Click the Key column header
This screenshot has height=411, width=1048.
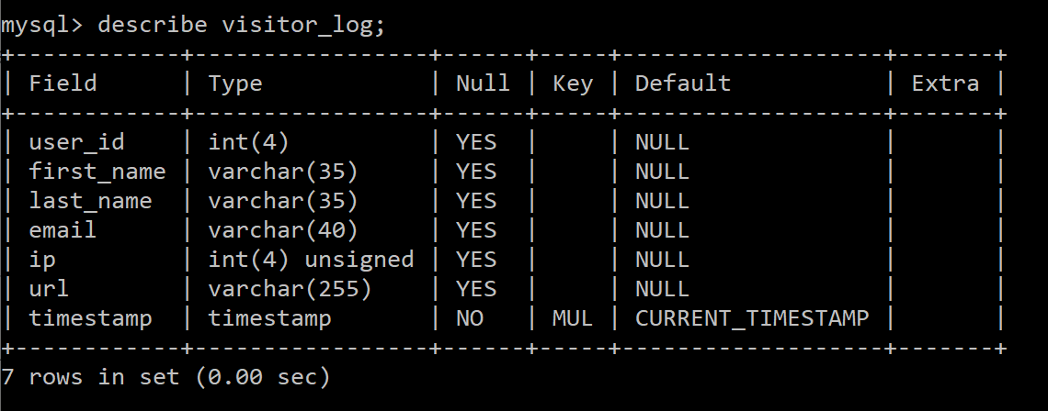(x=572, y=83)
